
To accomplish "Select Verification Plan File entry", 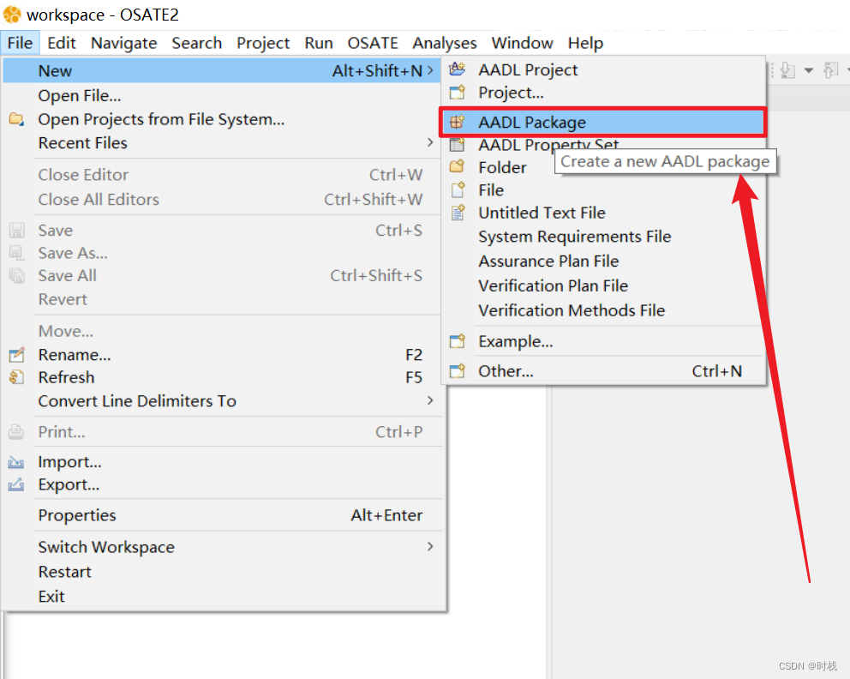I will [x=603, y=285].
